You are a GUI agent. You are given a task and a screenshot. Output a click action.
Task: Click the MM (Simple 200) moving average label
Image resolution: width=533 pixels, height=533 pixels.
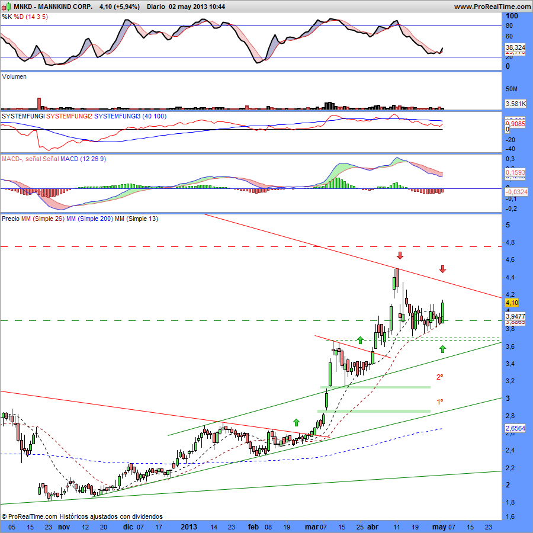[89, 219]
